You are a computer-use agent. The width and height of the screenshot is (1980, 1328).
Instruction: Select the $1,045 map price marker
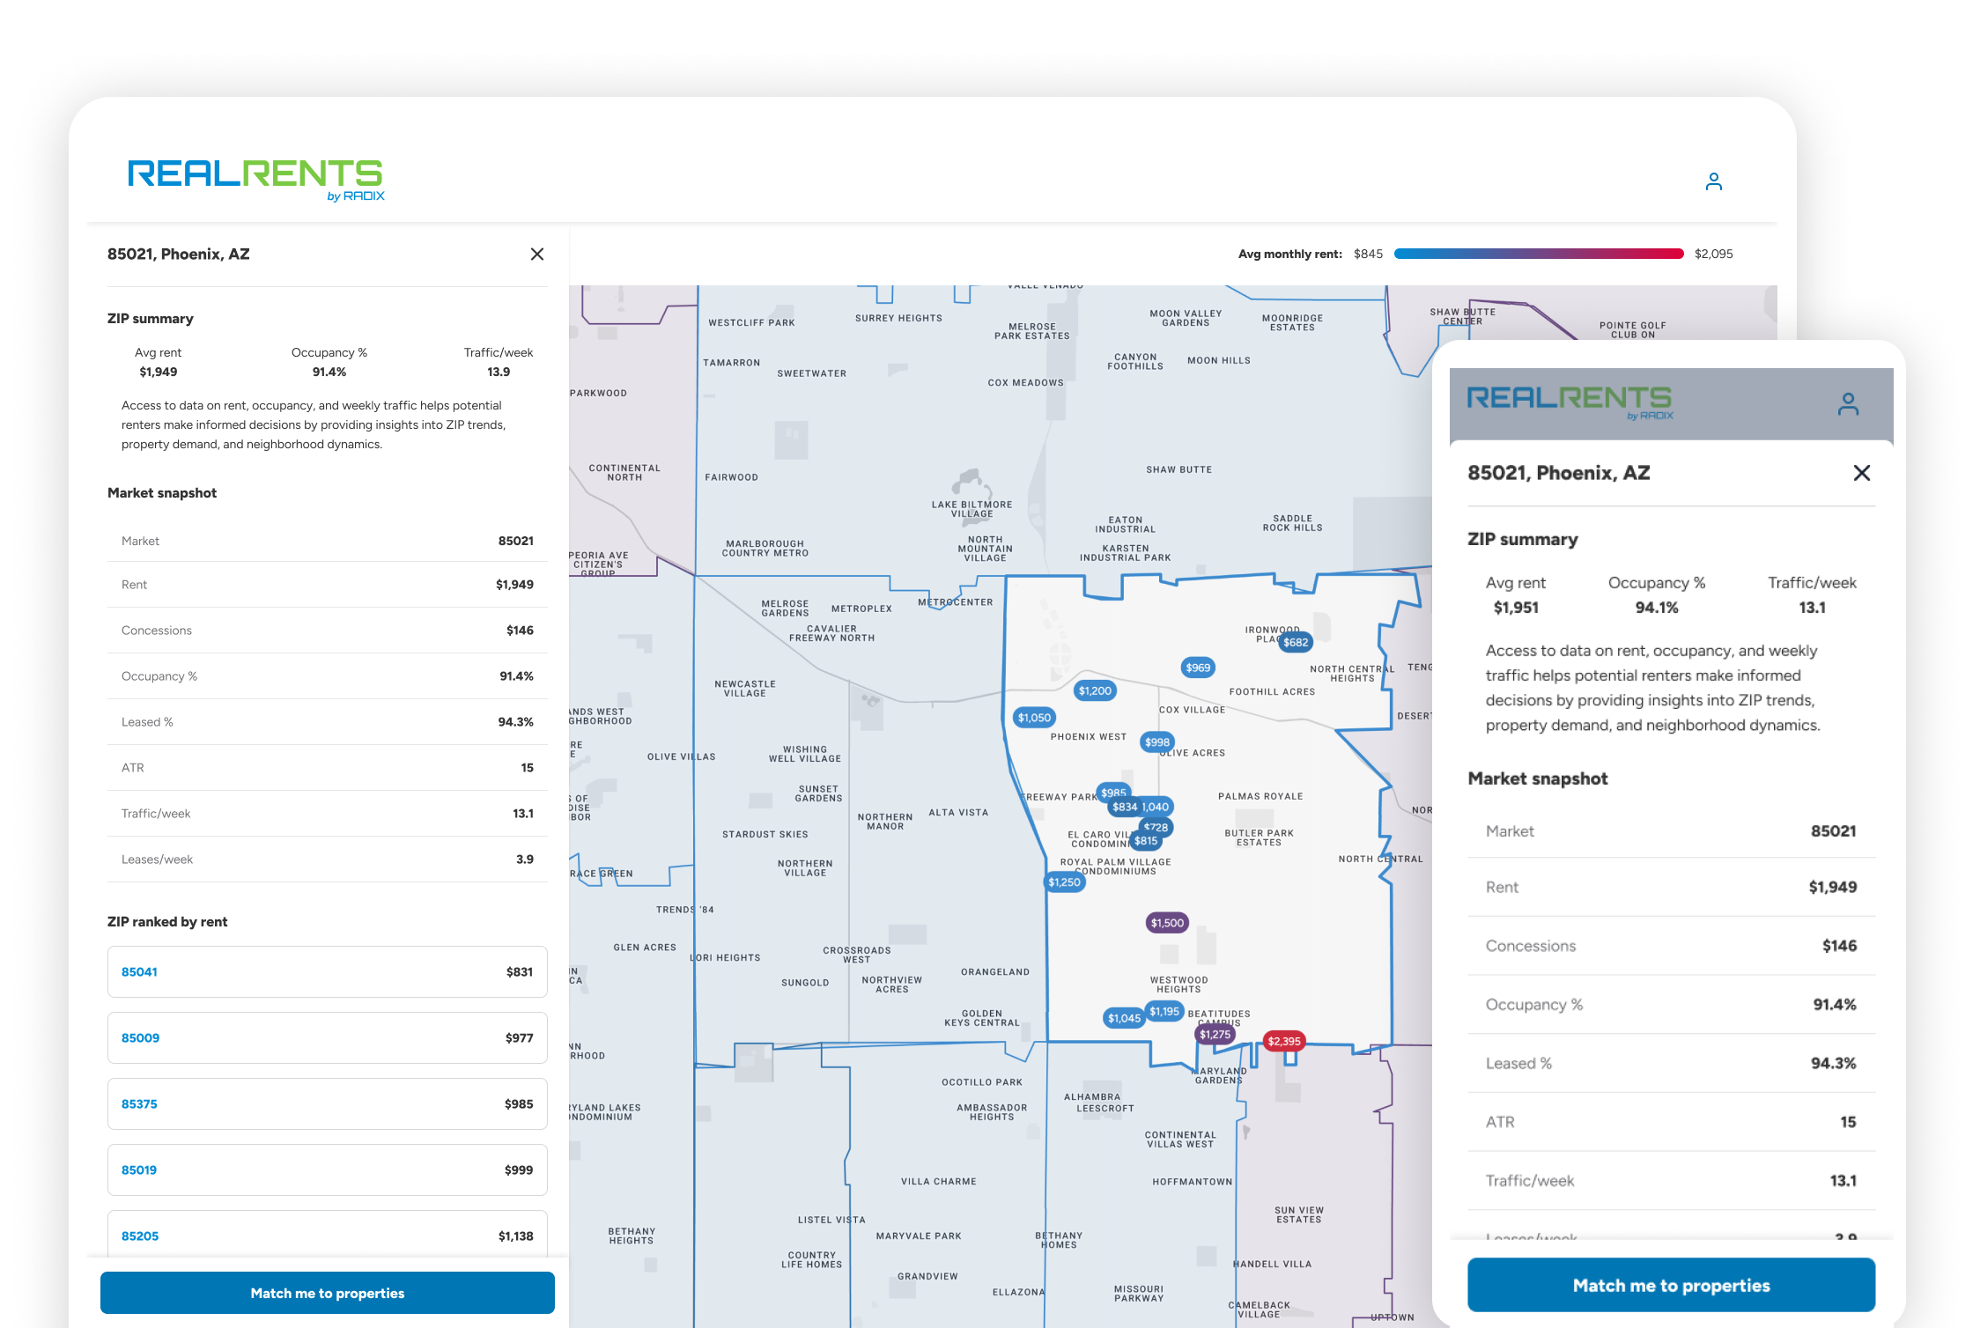click(x=1124, y=1018)
